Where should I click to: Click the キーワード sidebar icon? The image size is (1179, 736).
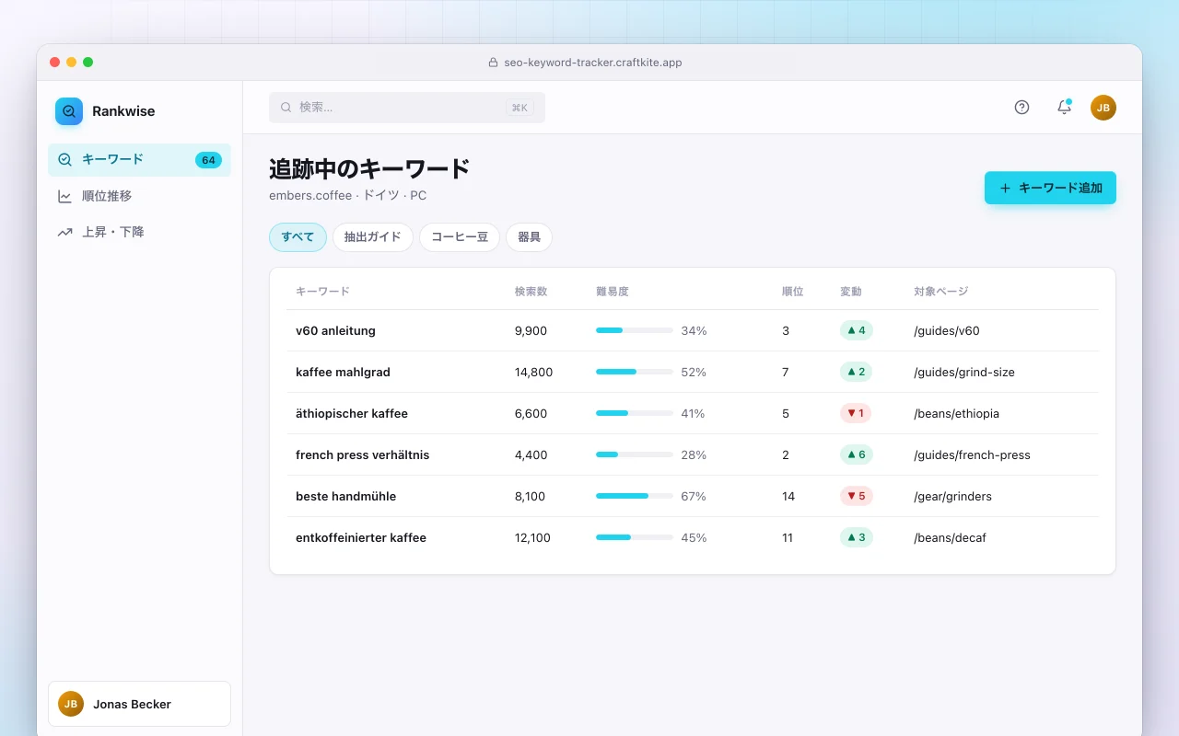[x=64, y=159]
